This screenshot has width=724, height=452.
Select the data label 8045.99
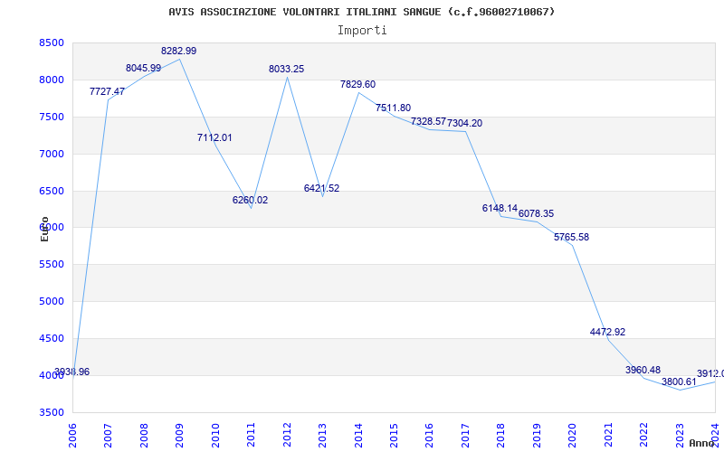144,69
